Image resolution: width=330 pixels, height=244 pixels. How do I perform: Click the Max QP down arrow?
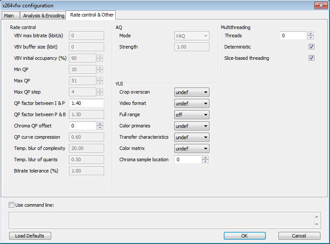tap(100, 82)
